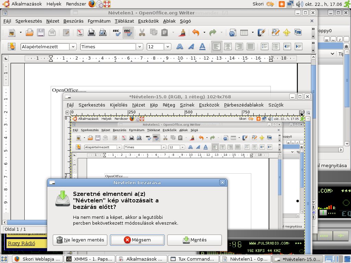This screenshot has width=351, height=263.
Task: Expand the paragraph style dropdown Alapértelmezett
Action: tap(73, 47)
